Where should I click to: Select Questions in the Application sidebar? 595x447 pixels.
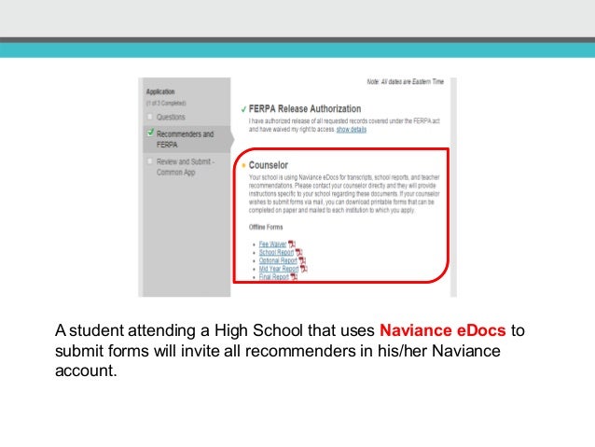[171, 117]
